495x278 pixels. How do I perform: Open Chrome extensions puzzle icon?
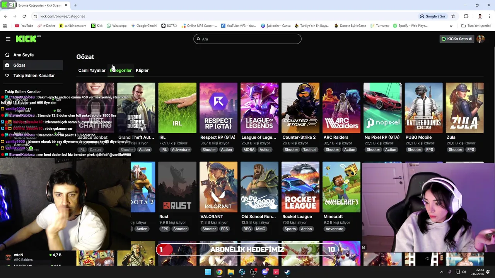click(466, 16)
